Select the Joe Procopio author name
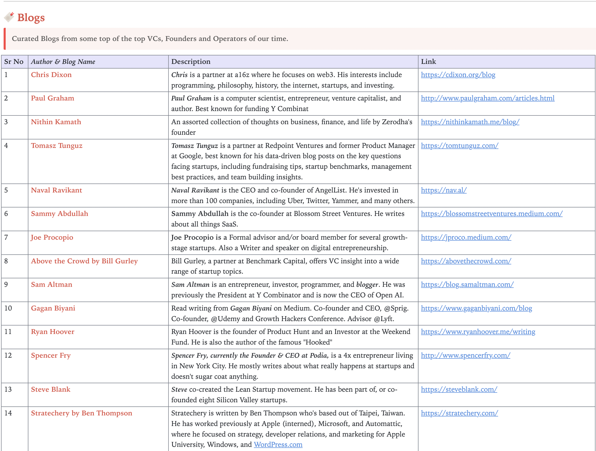 (52, 237)
